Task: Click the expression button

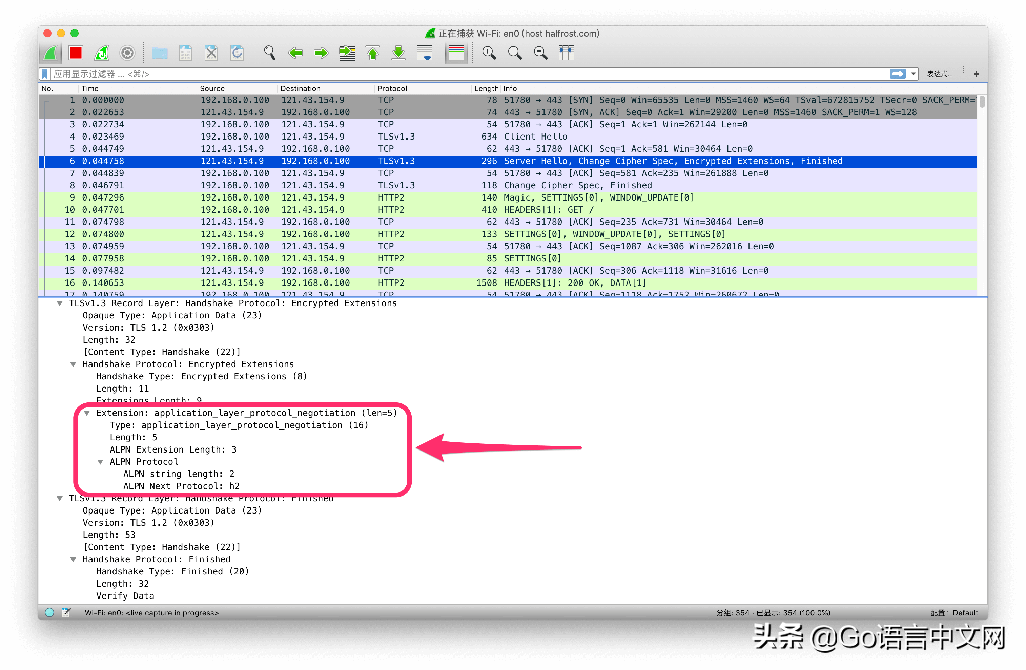Action: point(940,74)
